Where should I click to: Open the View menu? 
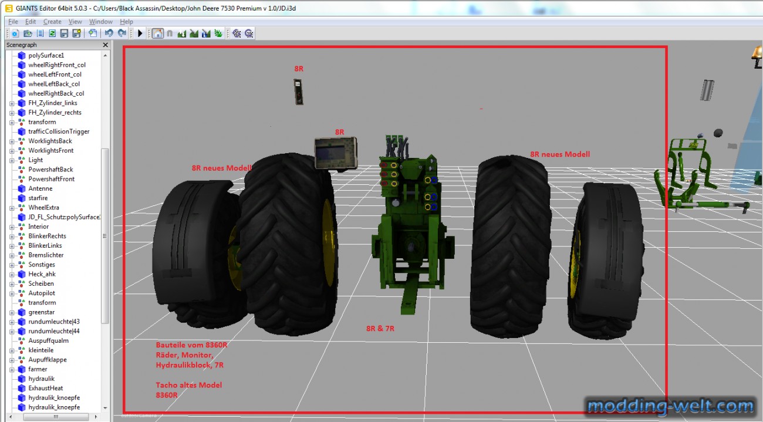[x=75, y=22]
